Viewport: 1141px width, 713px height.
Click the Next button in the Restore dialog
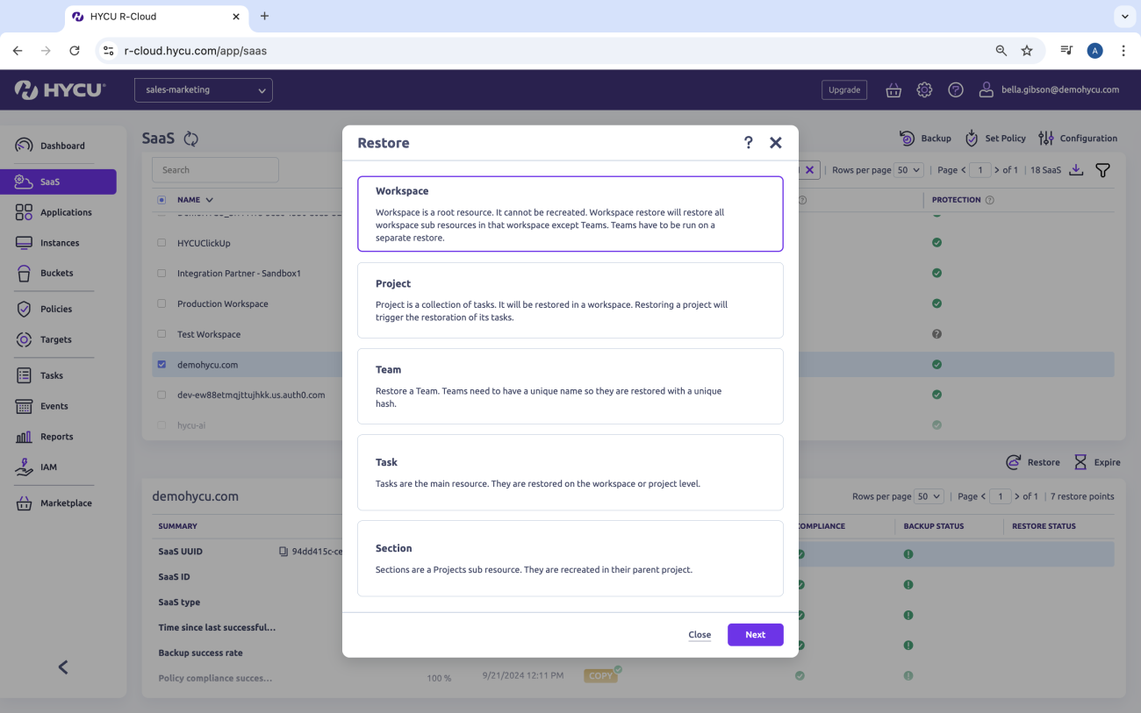click(x=755, y=634)
